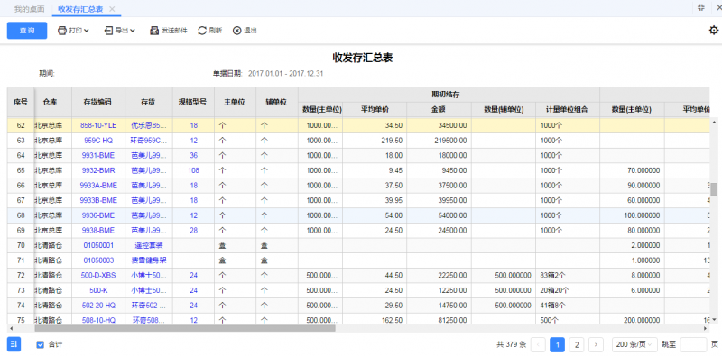Click inventory code 9938-BME
This screenshot has height=356, width=722.
point(98,230)
